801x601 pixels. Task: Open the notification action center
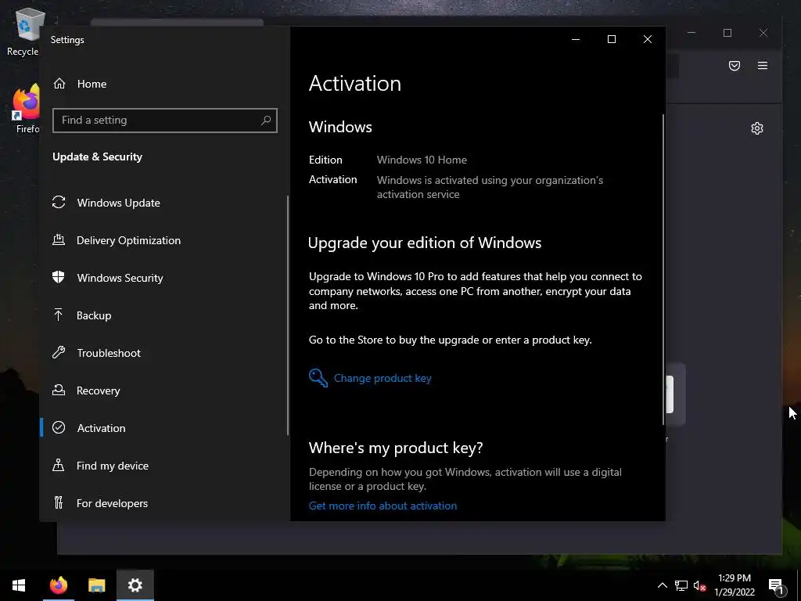(x=777, y=585)
